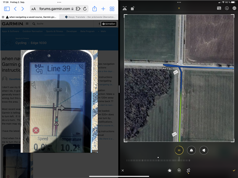The height and width of the screenshot is (178, 238).
Task: Tap the split view divider handle
Action: 119,89
